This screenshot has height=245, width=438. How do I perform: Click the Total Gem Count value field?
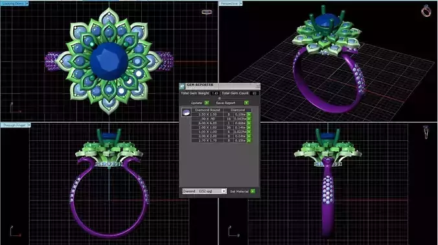click(254, 93)
